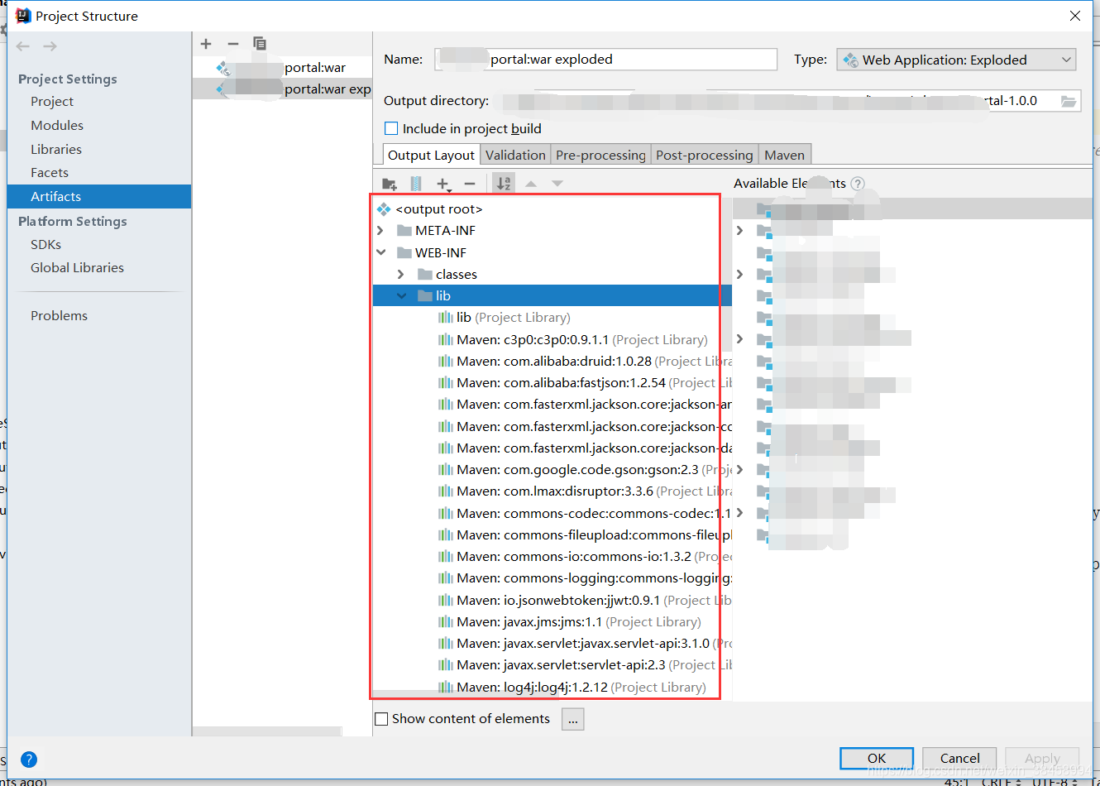This screenshot has width=1100, height=786.
Task: Click the ellipsis button beside Show content
Action: pos(572,719)
